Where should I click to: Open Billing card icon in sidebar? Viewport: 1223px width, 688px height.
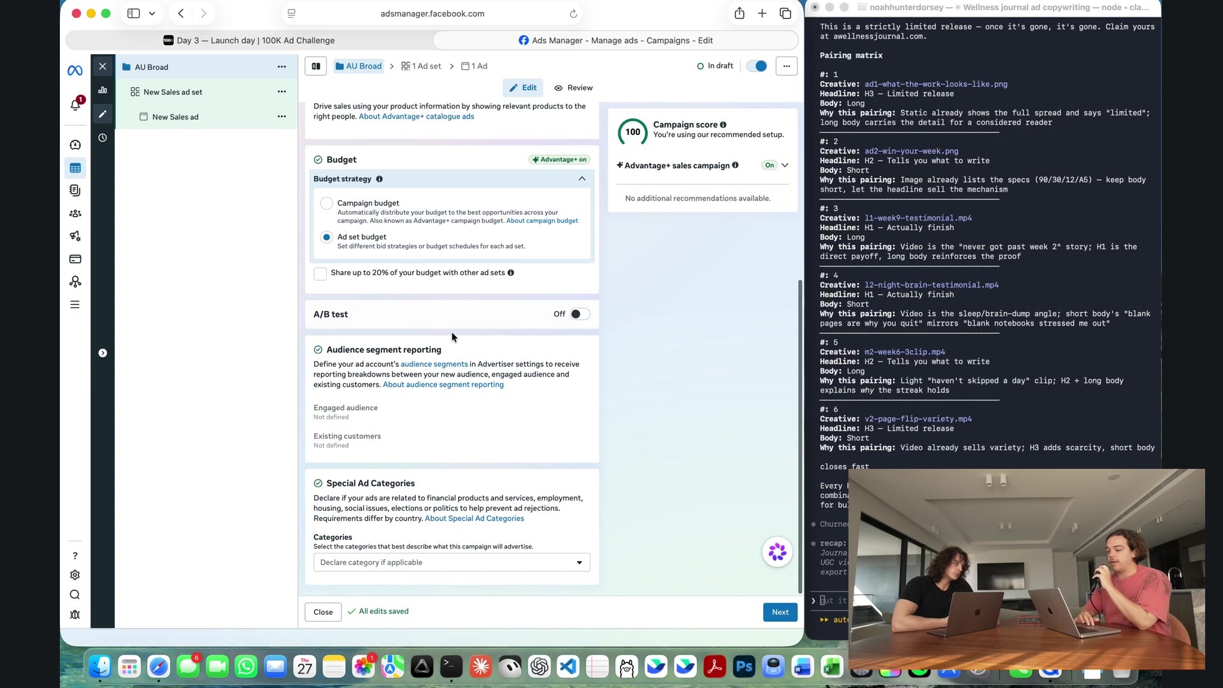[x=75, y=259]
